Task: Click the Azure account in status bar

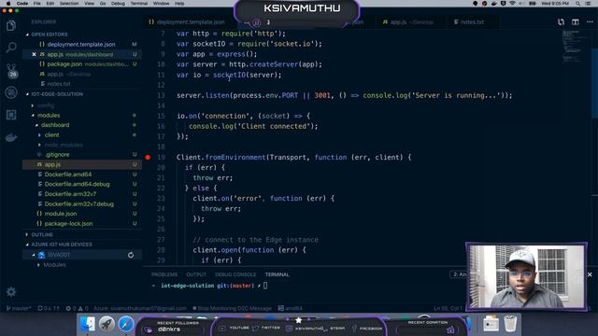Action: [x=140, y=308]
